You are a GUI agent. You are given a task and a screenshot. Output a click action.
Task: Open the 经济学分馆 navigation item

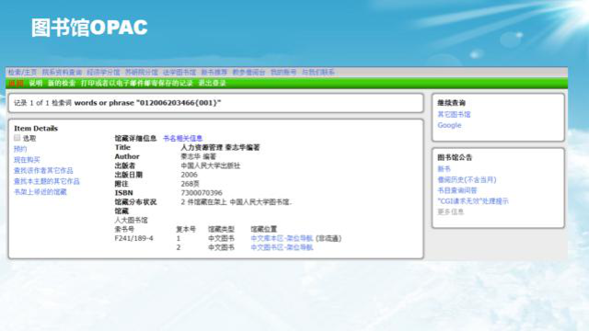103,72
